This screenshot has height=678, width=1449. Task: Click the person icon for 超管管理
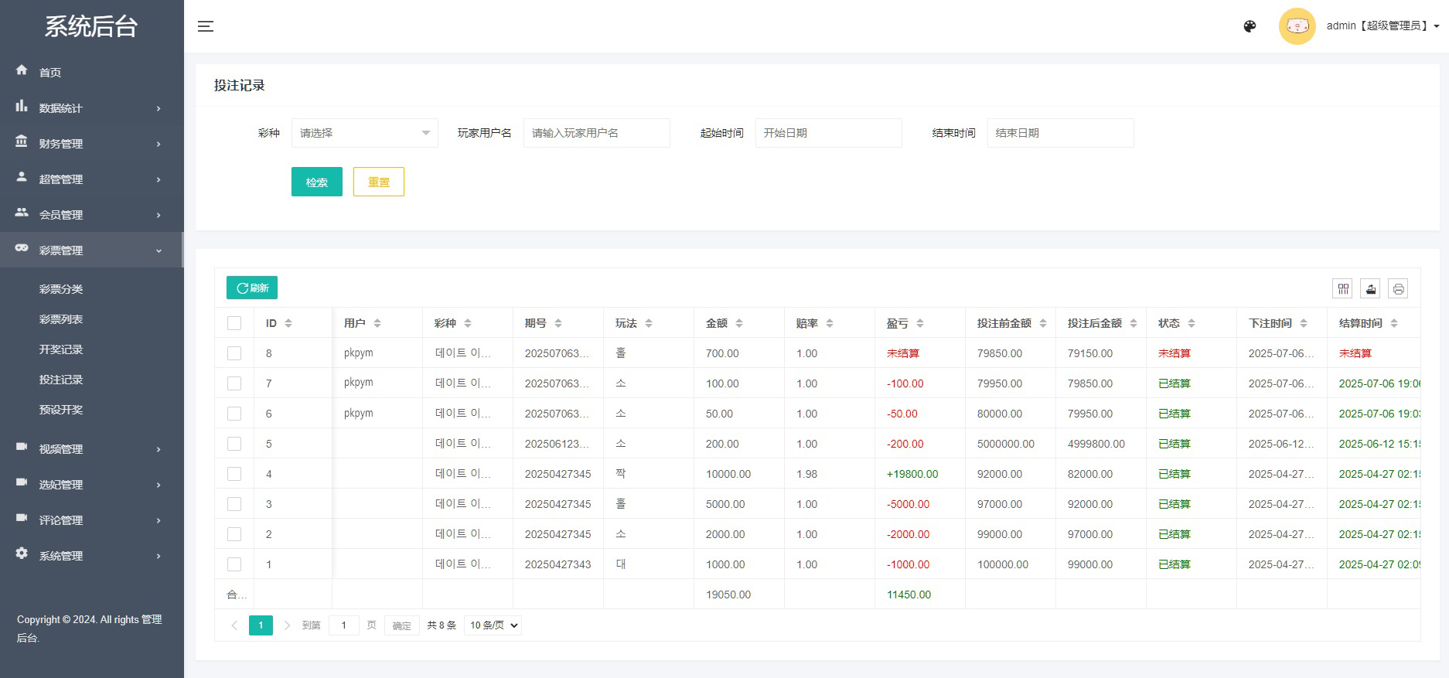click(22, 178)
